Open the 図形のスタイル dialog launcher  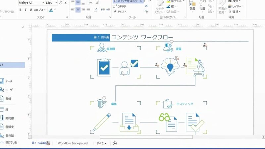[x=185, y=17]
